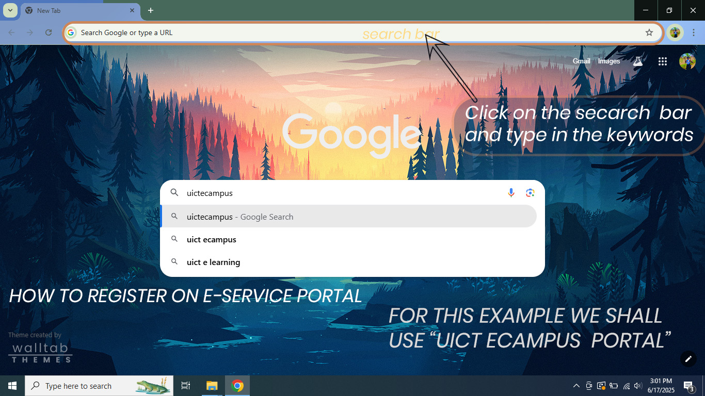The height and width of the screenshot is (396, 705).
Task: Open Google Images via the Images link
Action: click(x=608, y=61)
